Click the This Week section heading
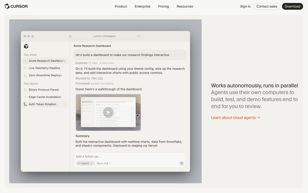Screen dimensions: 308x193 [30, 55]
